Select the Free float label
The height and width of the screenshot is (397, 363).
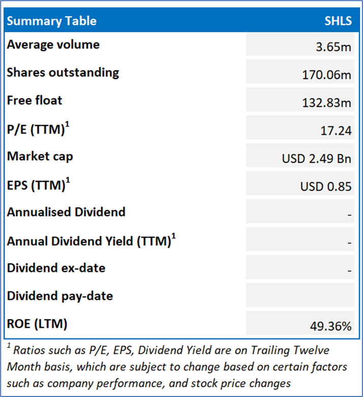[x=35, y=100]
